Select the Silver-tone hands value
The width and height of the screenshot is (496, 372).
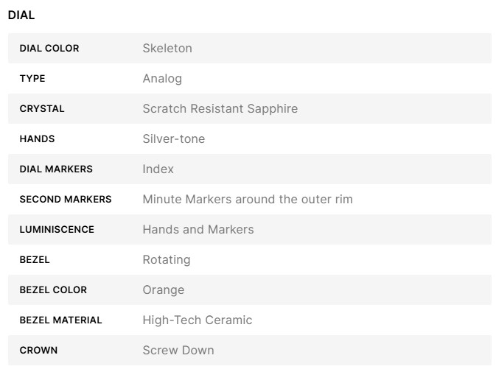click(174, 139)
